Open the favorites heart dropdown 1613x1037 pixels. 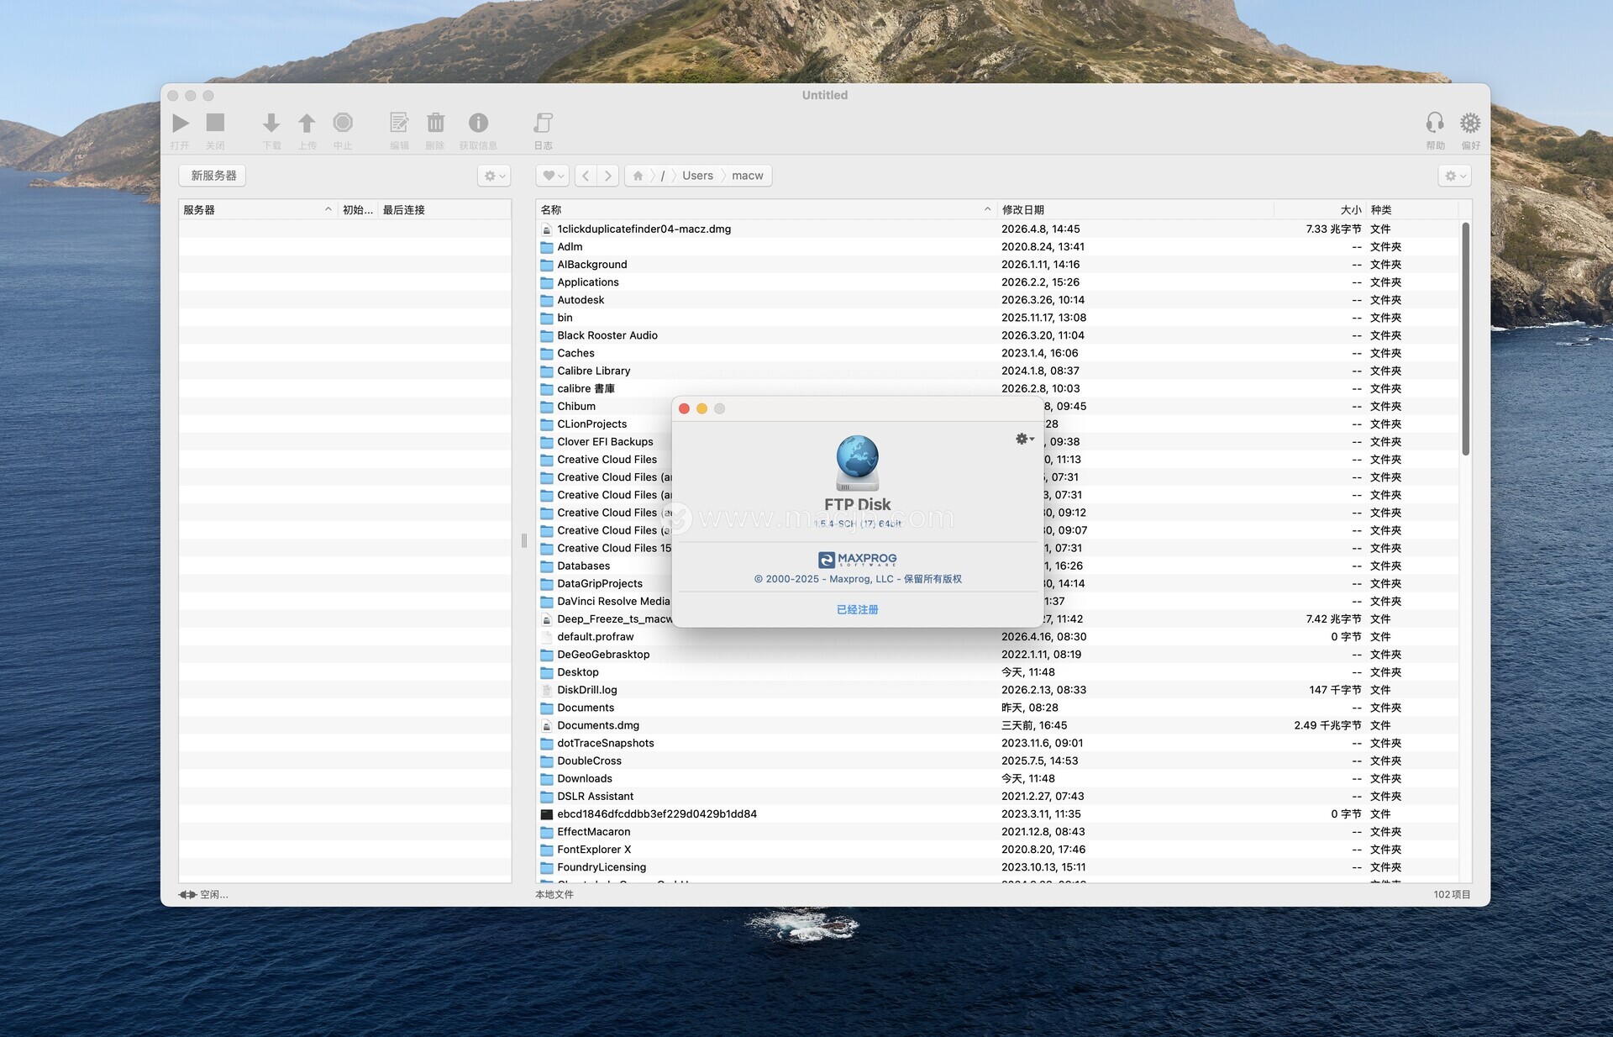[552, 176]
